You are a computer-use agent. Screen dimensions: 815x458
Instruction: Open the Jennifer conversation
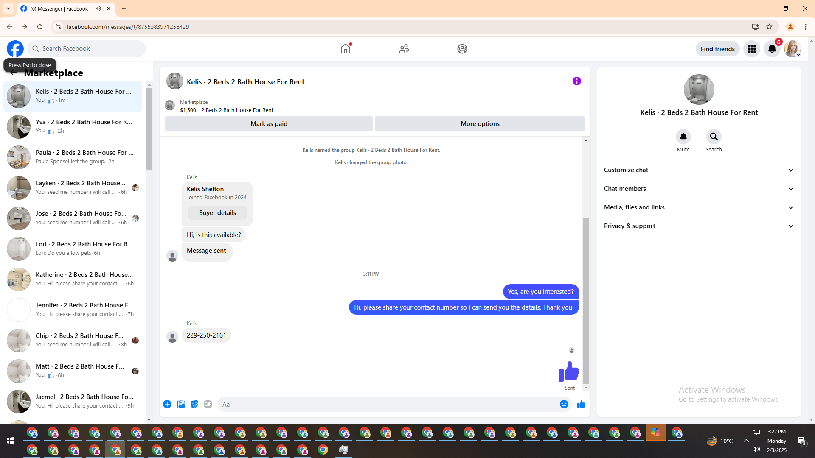[x=73, y=310]
